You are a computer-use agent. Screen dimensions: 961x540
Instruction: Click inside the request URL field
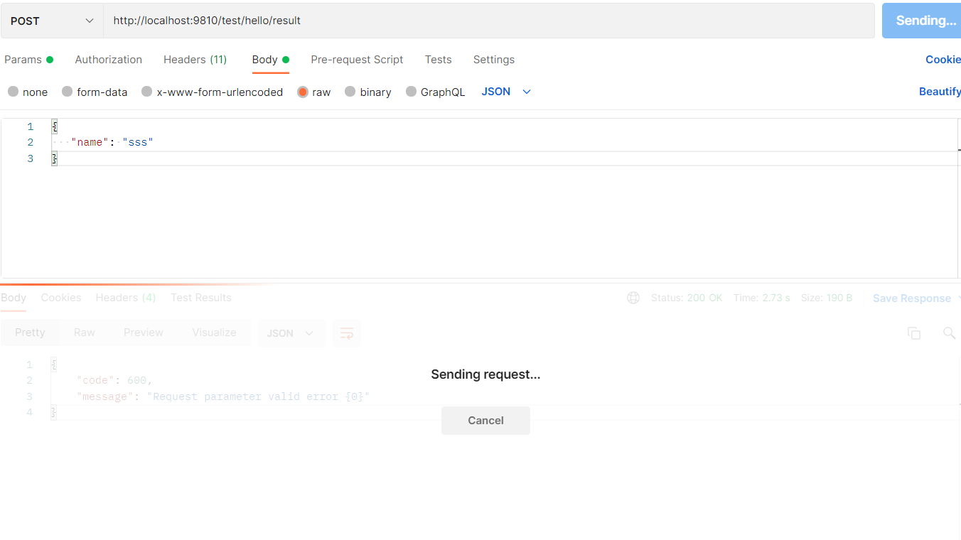(284, 20)
